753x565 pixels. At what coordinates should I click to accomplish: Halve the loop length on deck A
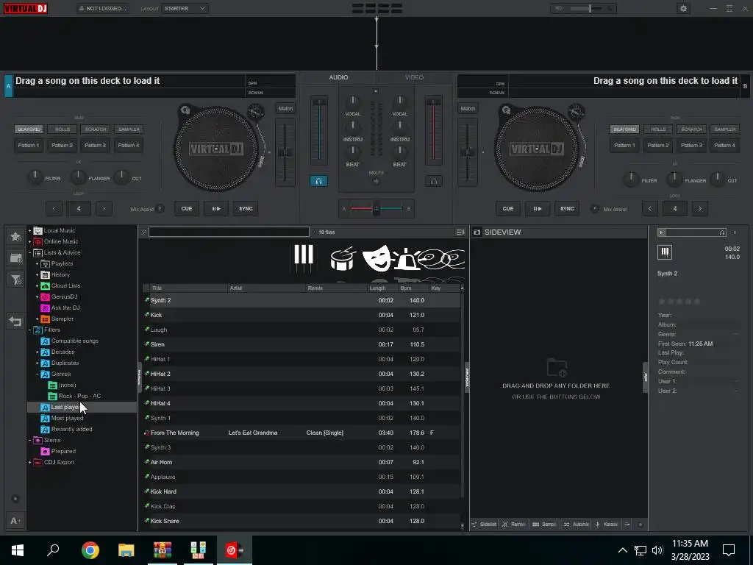pyautogui.click(x=54, y=208)
